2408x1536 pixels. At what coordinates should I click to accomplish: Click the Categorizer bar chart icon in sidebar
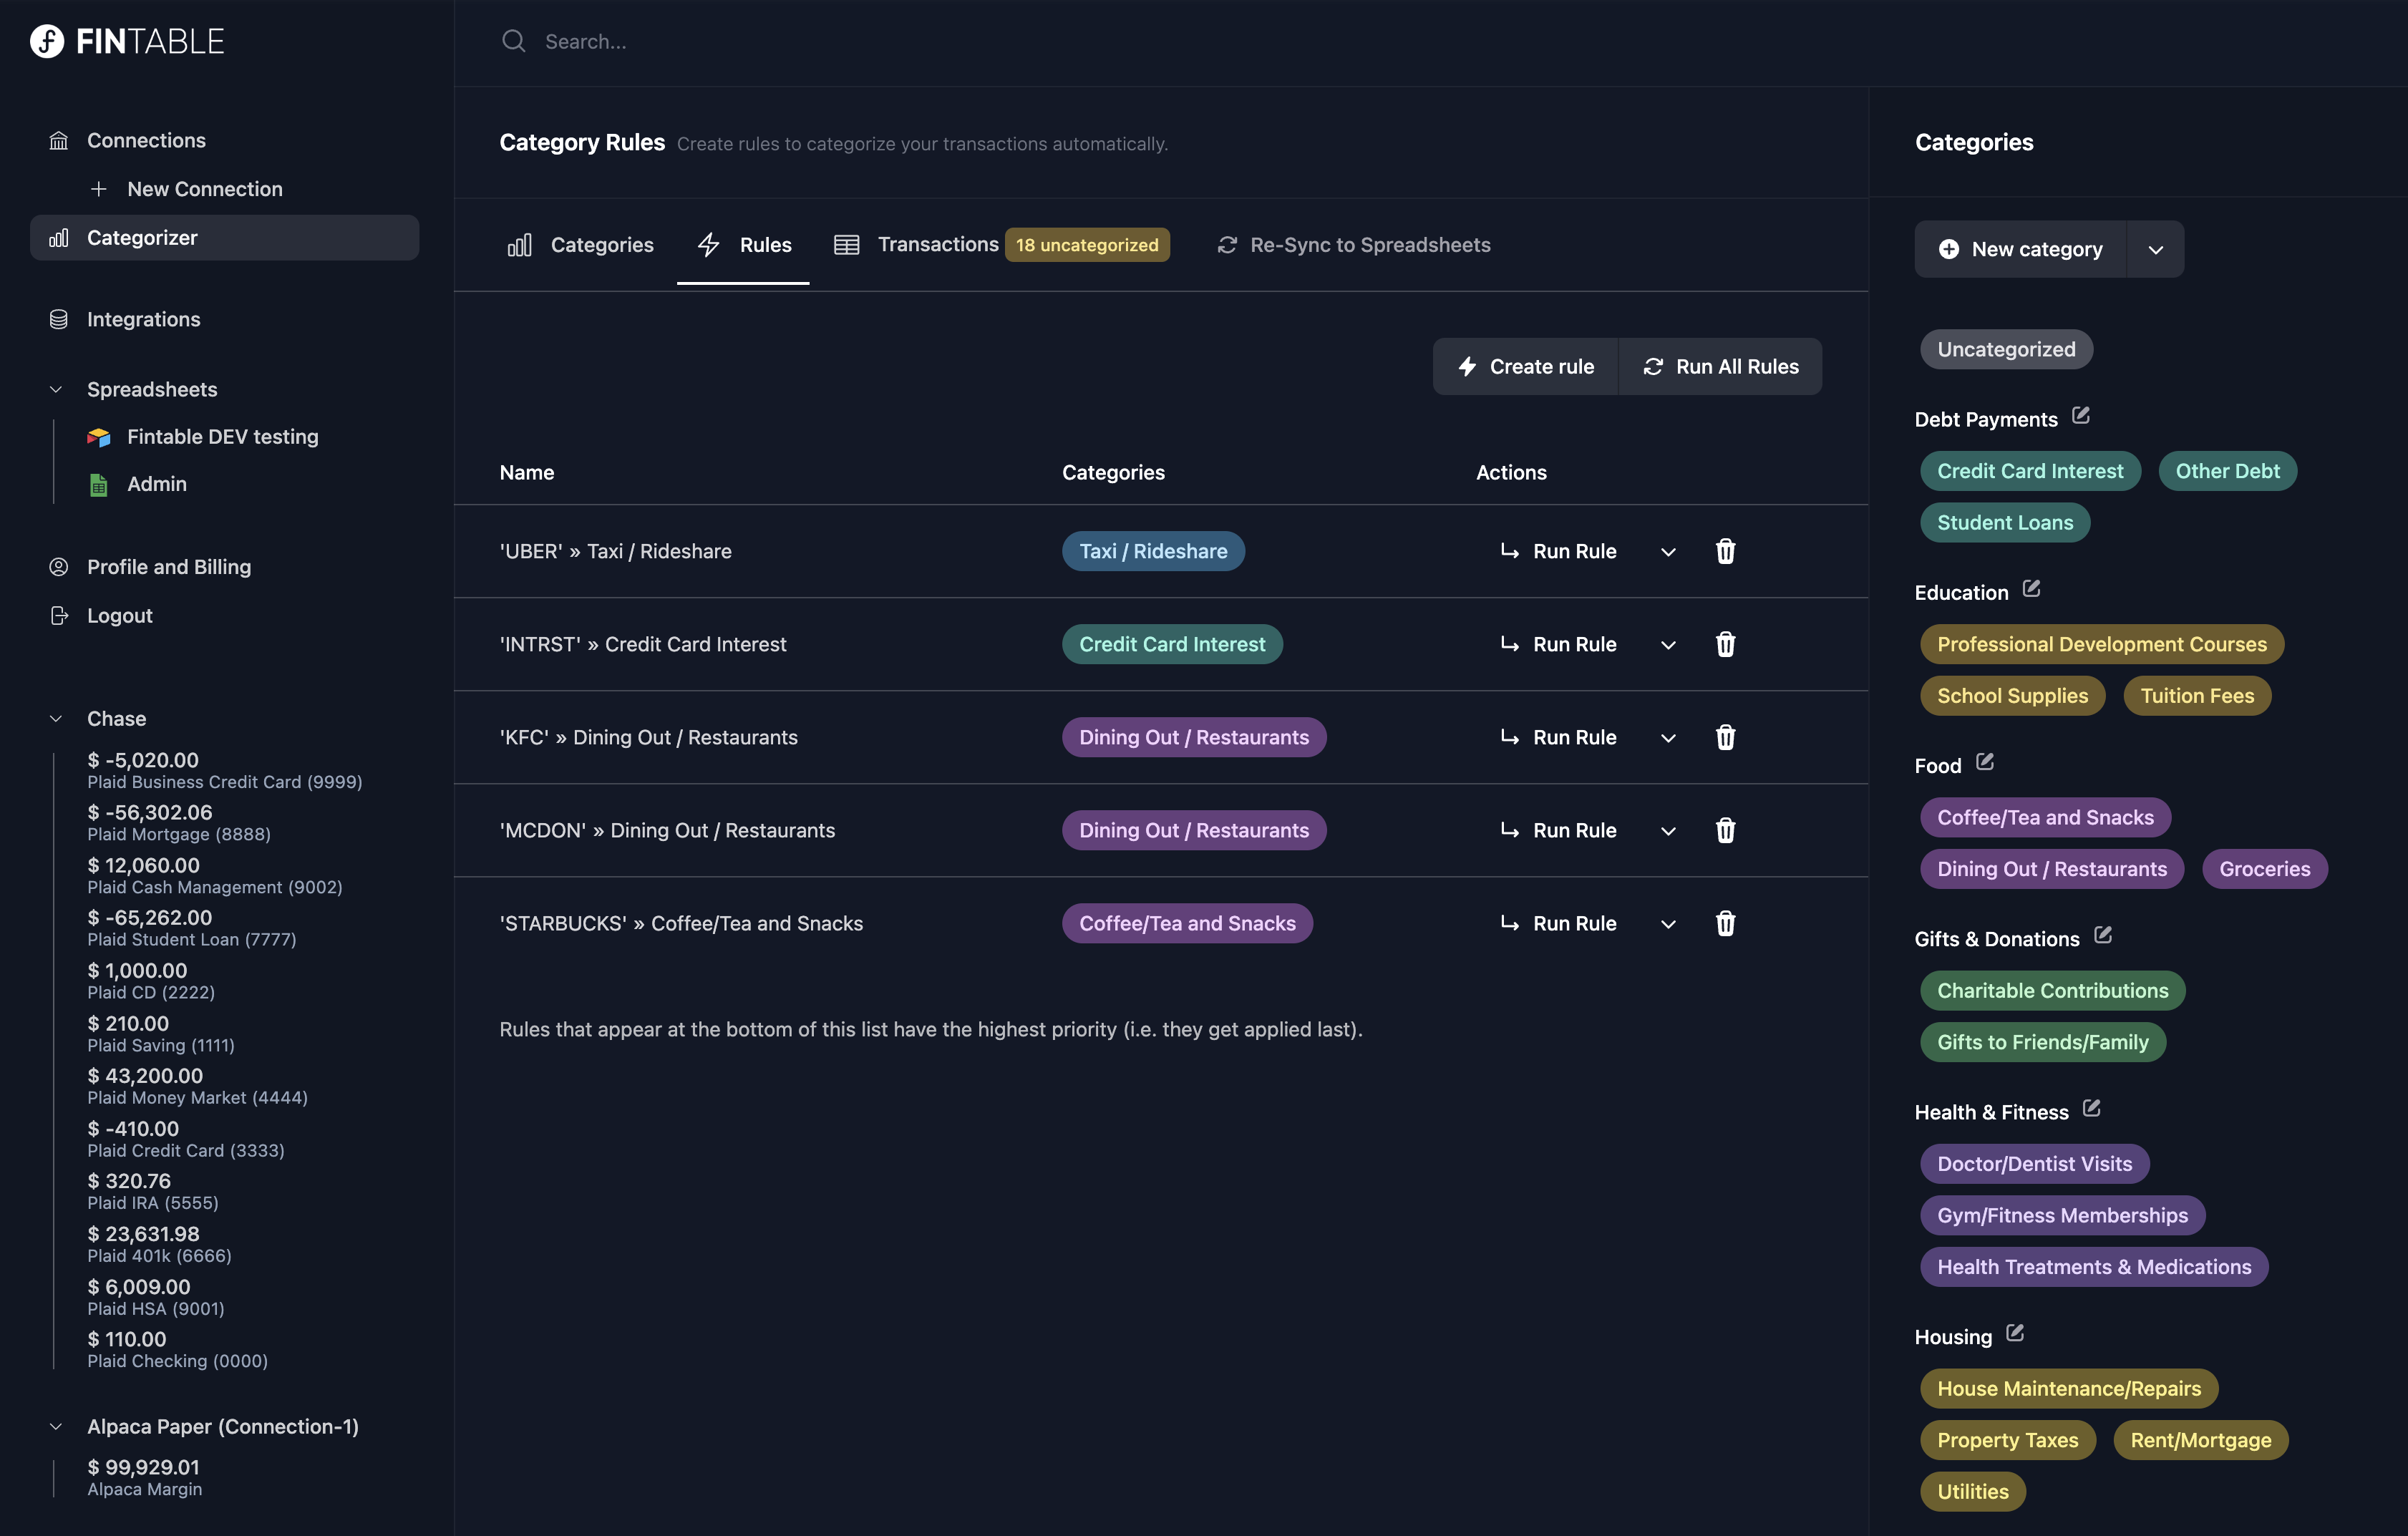pos(59,238)
